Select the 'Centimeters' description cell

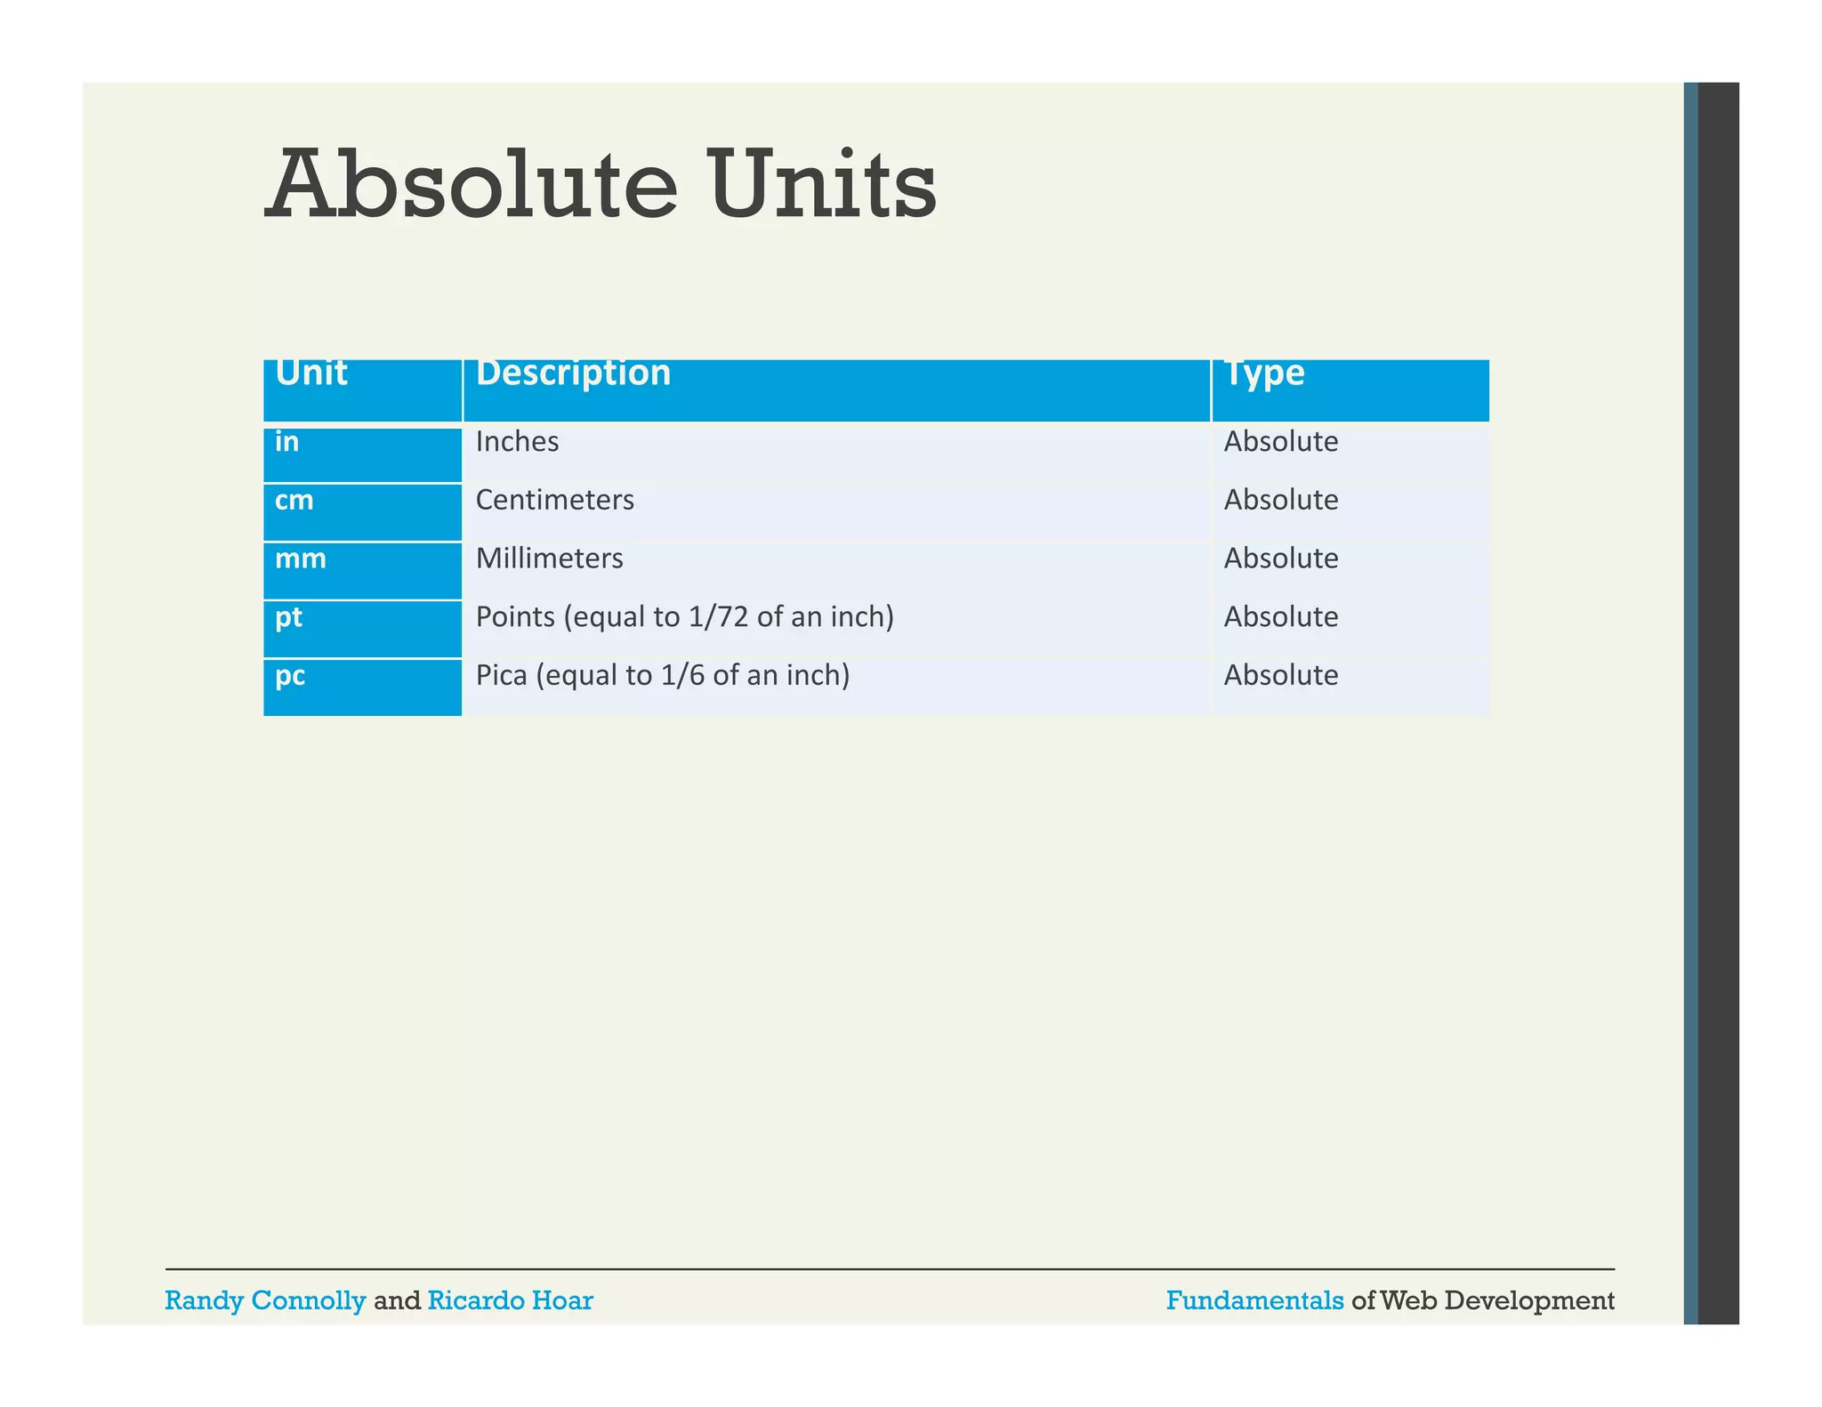[836, 512]
